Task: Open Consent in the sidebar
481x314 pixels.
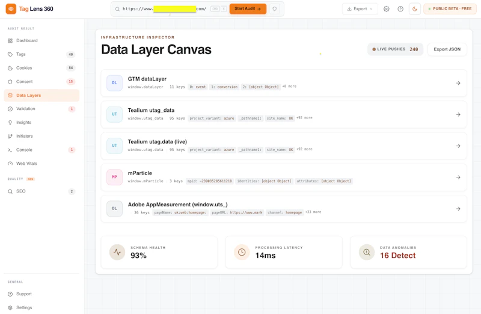Action: point(41,82)
